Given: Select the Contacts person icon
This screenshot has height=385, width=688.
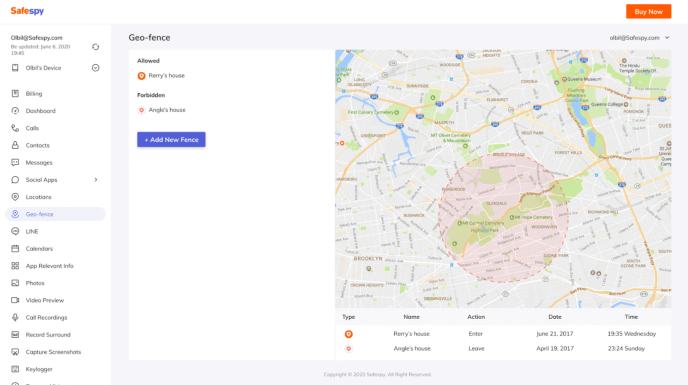Looking at the screenshot, I should (15, 145).
